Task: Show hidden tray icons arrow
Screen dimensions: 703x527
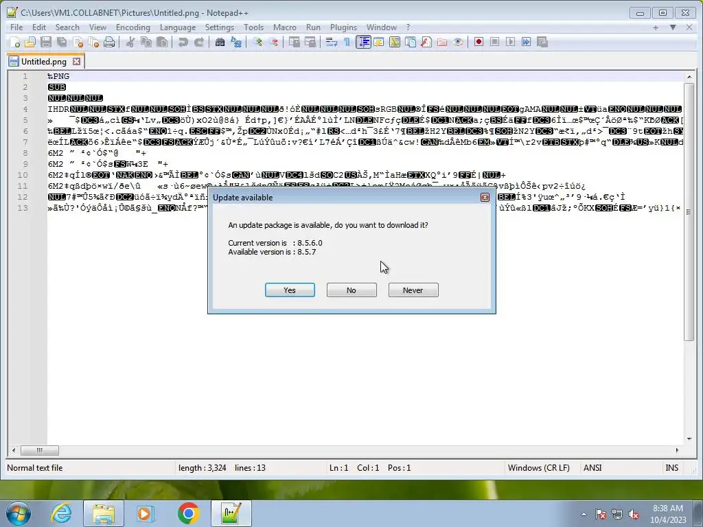Action: tap(584, 514)
